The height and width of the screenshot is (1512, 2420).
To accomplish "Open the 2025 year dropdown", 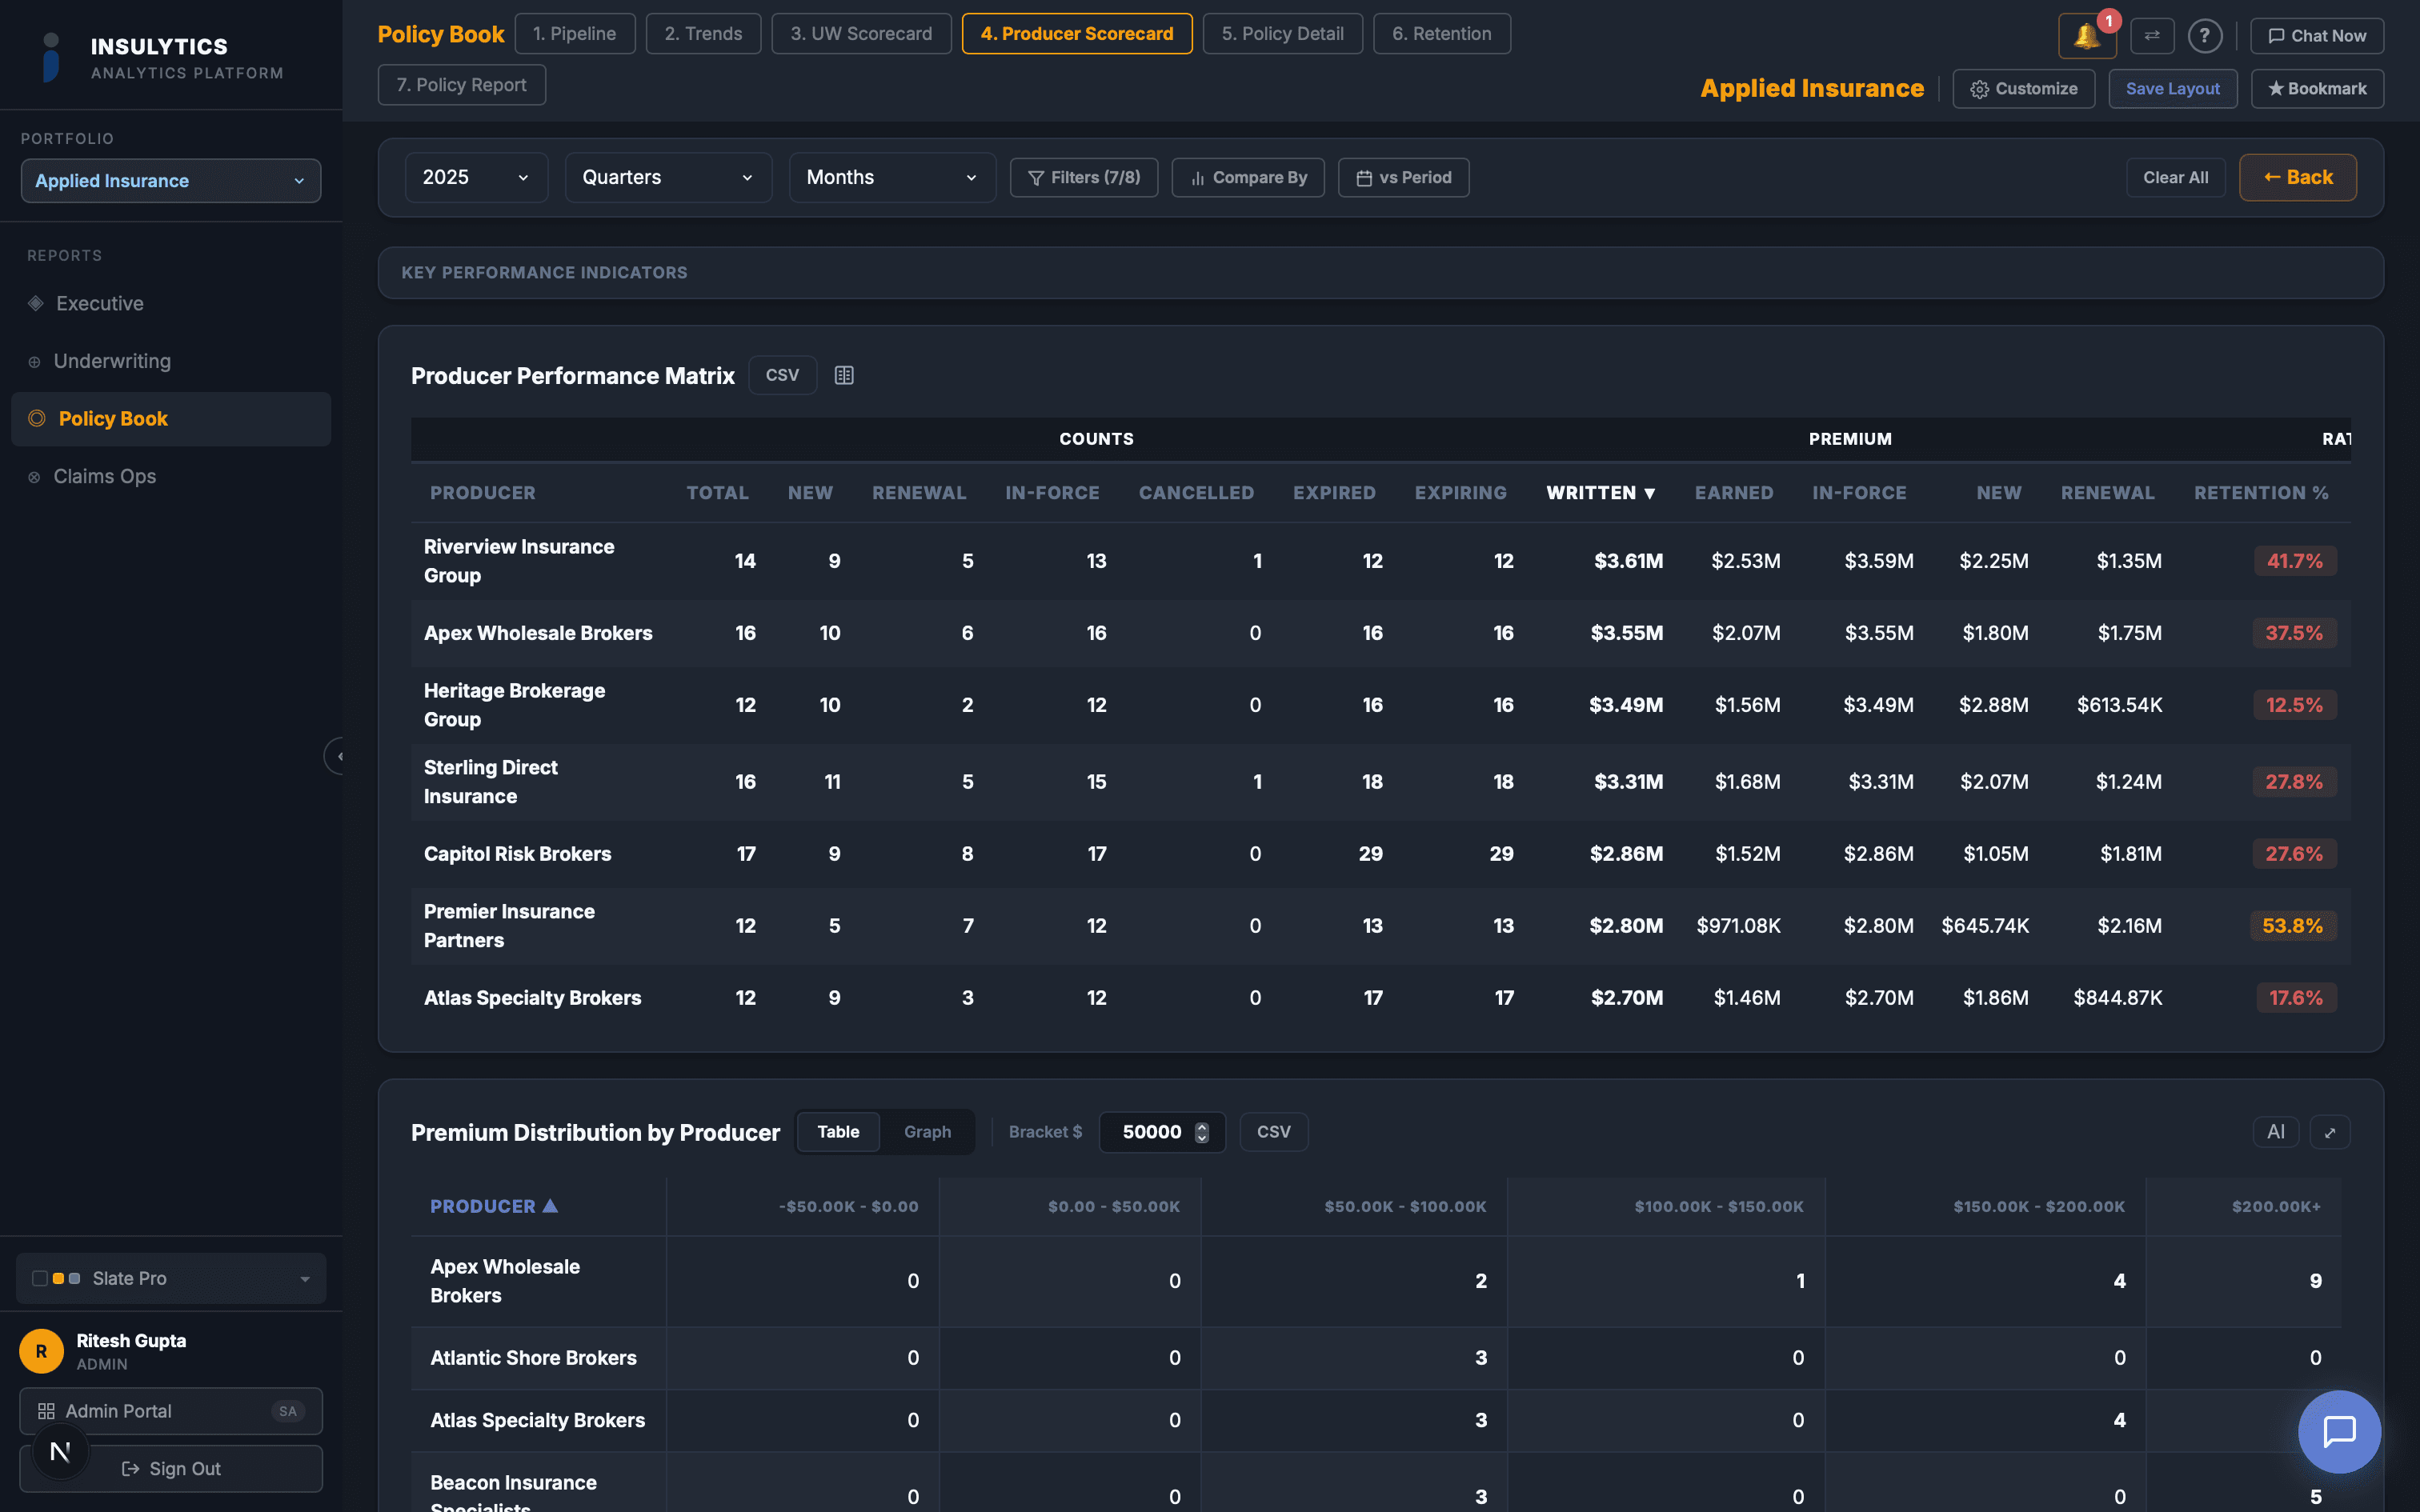I will coord(476,177).
